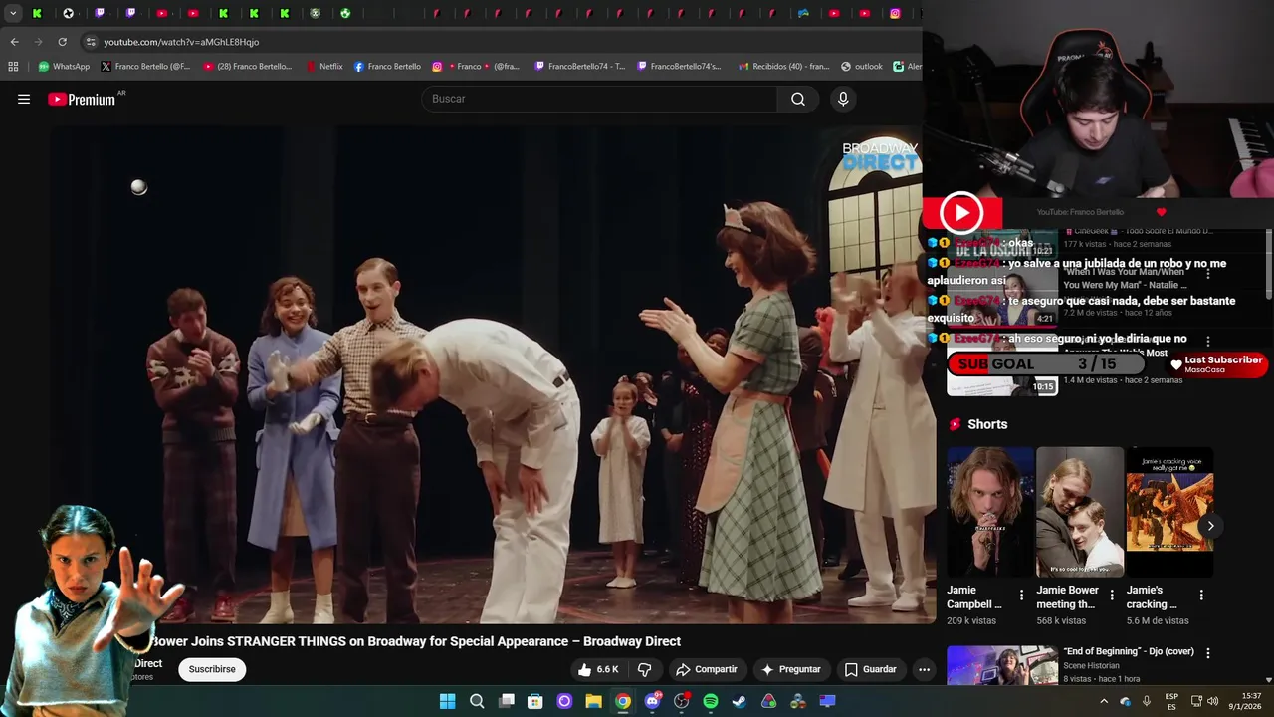1274x717 pixels.
Task: Save video with Guardar button
Action: 871,669
